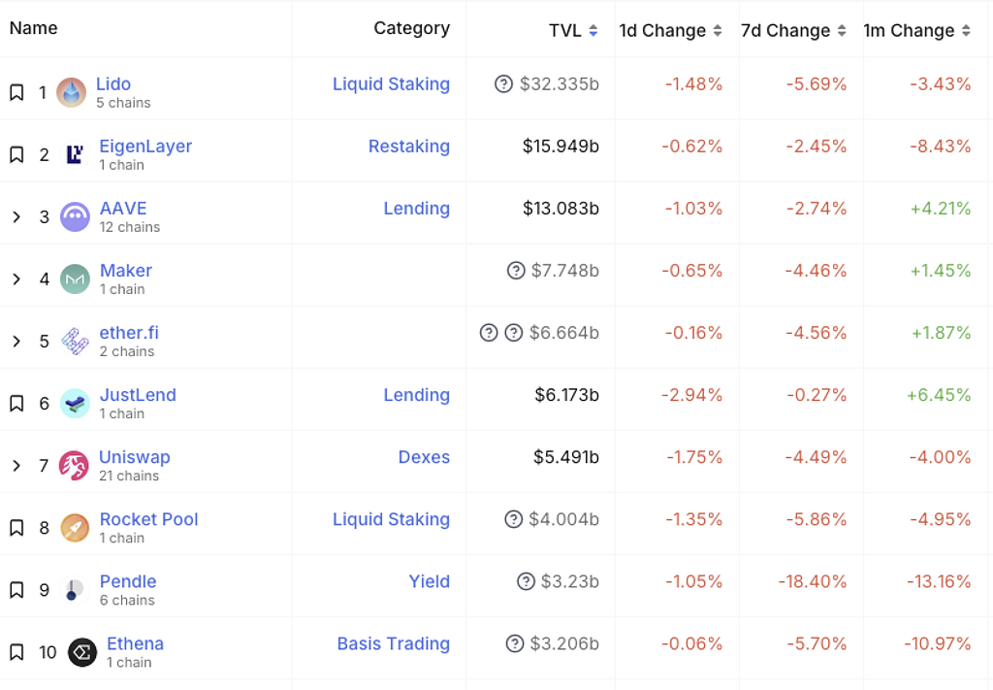Viewport: 993px width, 690px height.
Task: Open the Pendle protocol link
Action: tap(128, 581)
